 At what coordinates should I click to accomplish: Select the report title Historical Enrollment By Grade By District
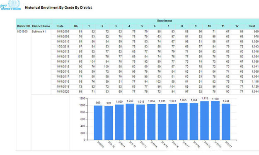click(58, 7)
